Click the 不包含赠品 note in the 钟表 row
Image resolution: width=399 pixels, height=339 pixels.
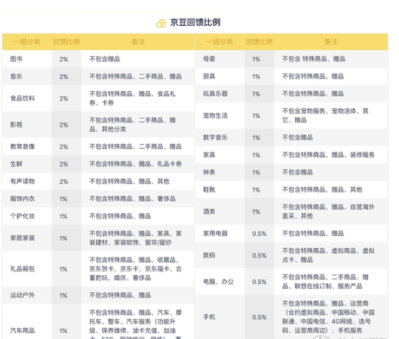click(x=298, y=172)
